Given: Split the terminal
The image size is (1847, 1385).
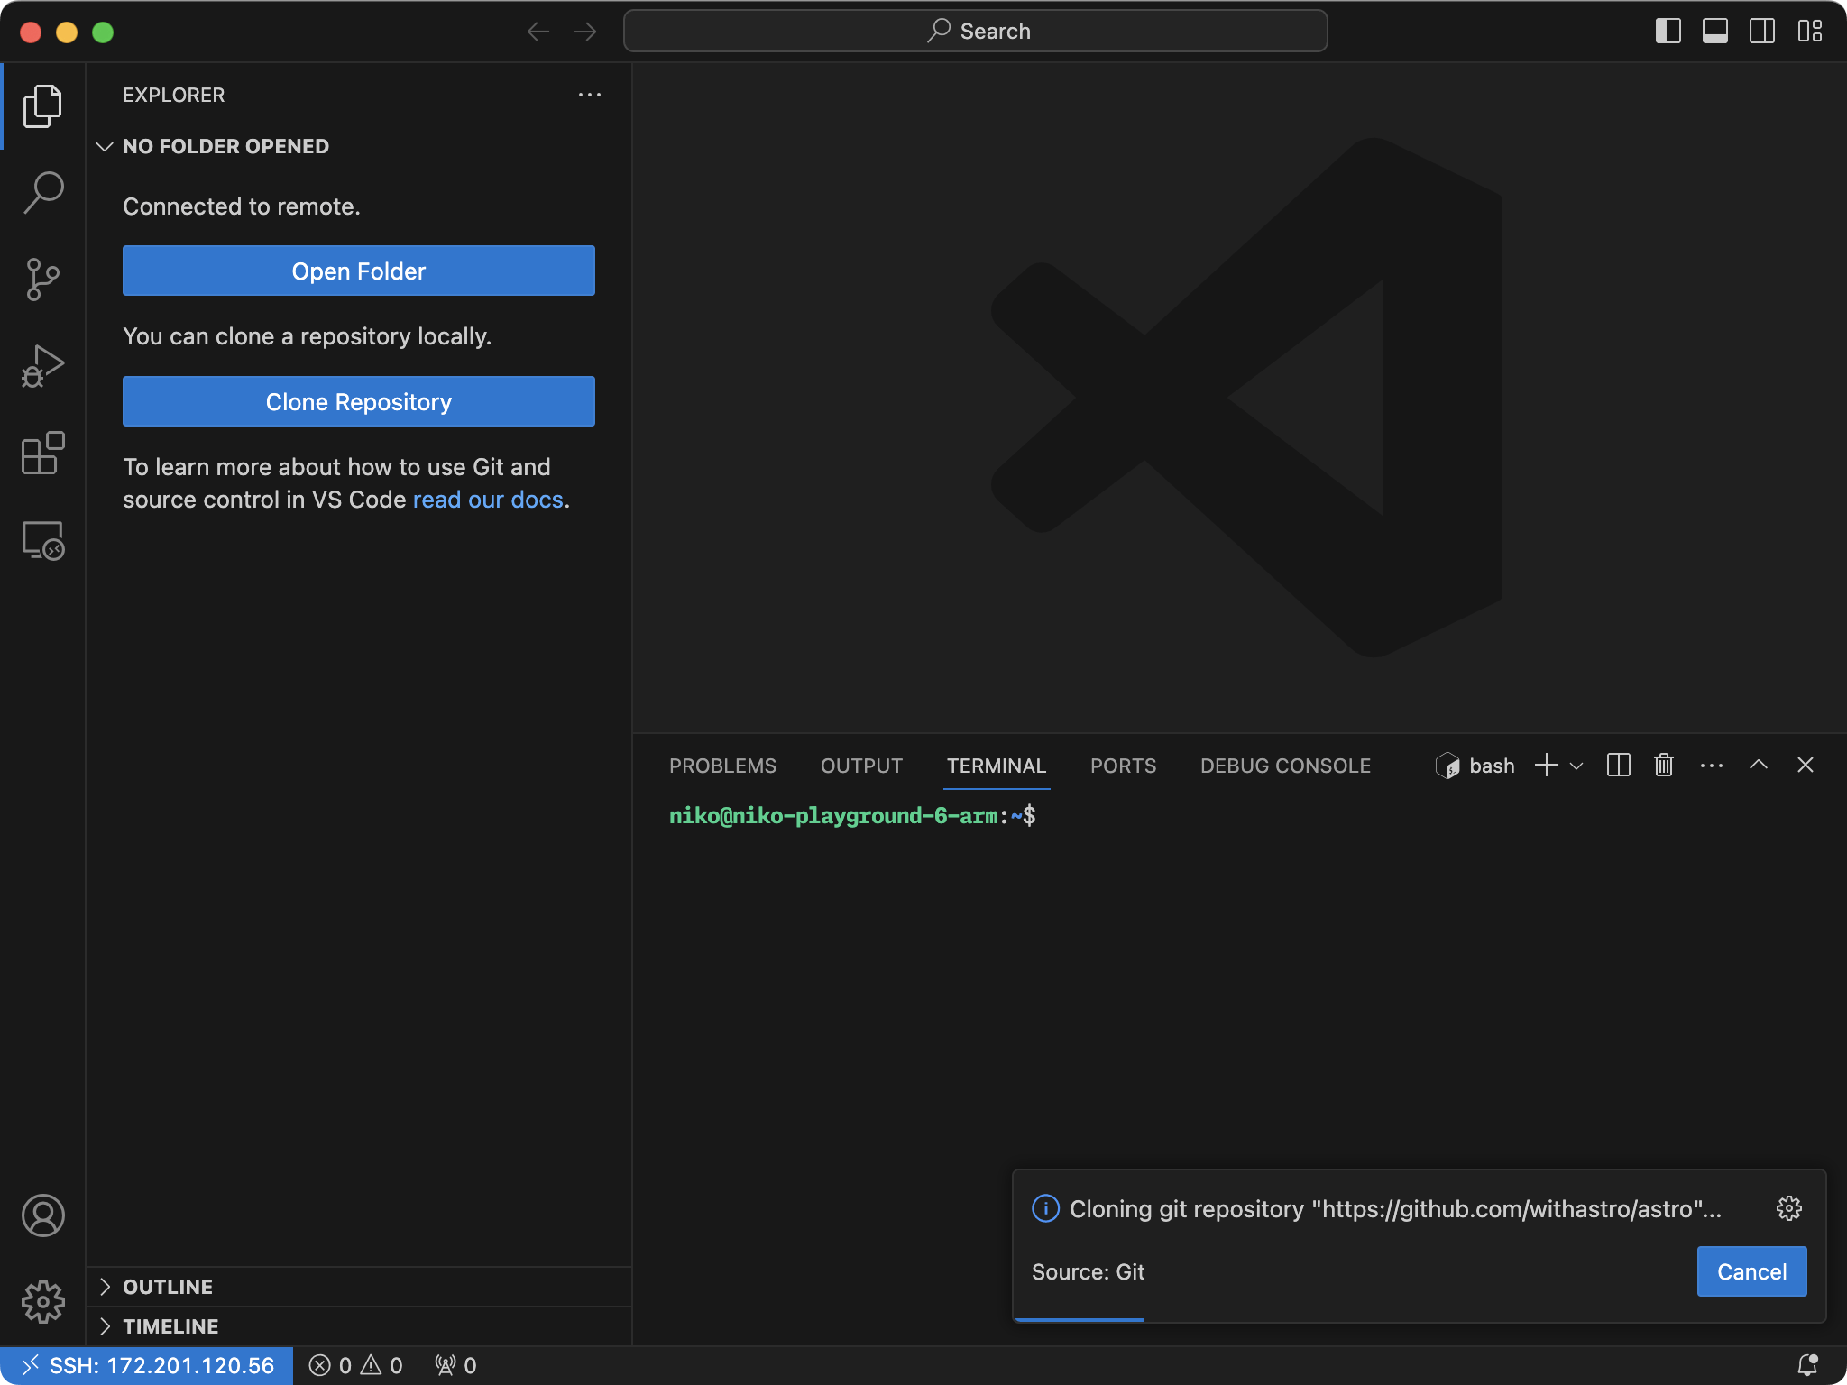Looking at the screenshot, I should [1619, 766].
